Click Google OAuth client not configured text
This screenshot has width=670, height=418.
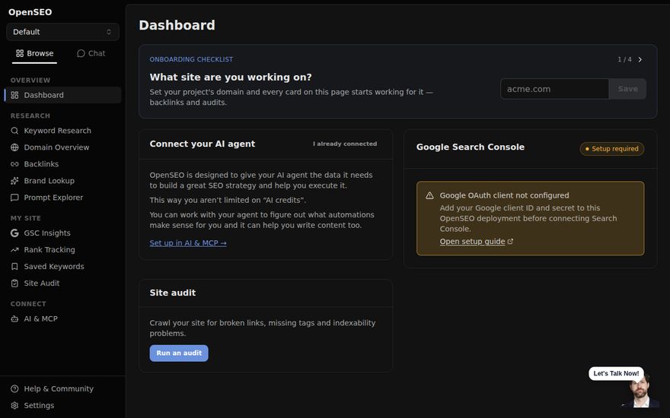[504, 195]
